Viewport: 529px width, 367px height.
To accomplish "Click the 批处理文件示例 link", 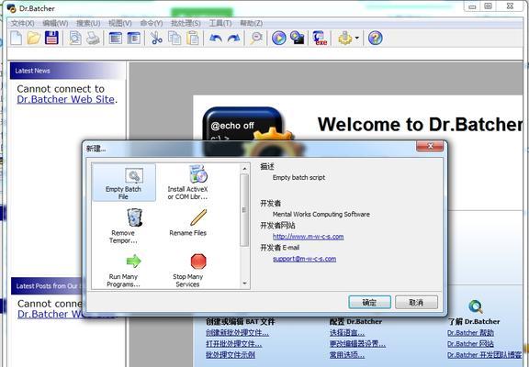I will [x=231, y=355].
